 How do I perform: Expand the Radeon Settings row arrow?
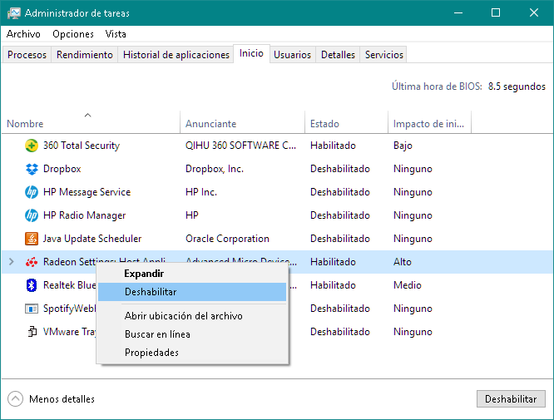[11, 262]
